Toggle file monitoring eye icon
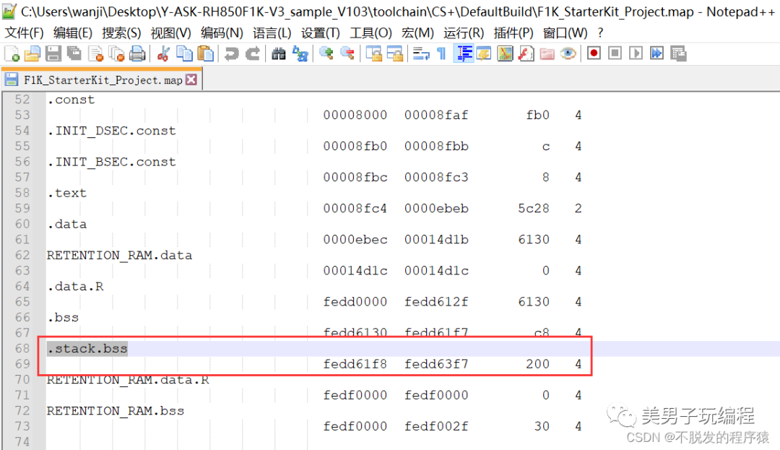This screenshot has height=450, width=780. pos(568,53)
